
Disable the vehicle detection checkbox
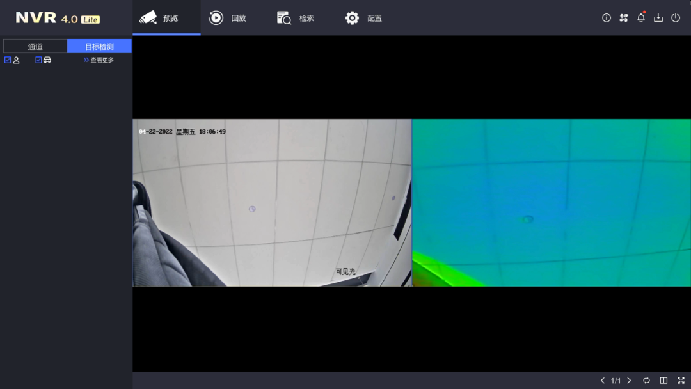coord(38,59)
